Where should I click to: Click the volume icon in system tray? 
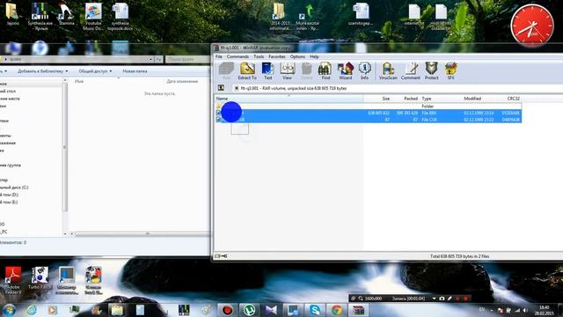pyautogui.click(x=525, y=310)
